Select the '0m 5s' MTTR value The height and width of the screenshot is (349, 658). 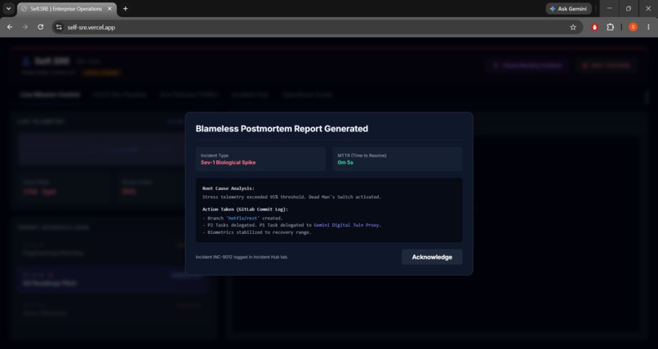tap(345, 162)
